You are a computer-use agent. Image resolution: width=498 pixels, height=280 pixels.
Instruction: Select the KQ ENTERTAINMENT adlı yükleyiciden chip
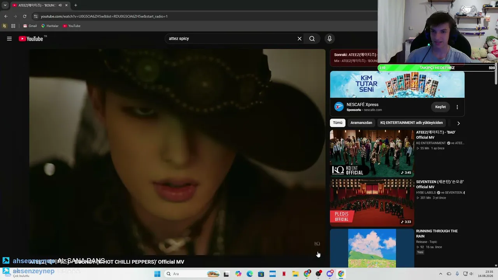411,123
